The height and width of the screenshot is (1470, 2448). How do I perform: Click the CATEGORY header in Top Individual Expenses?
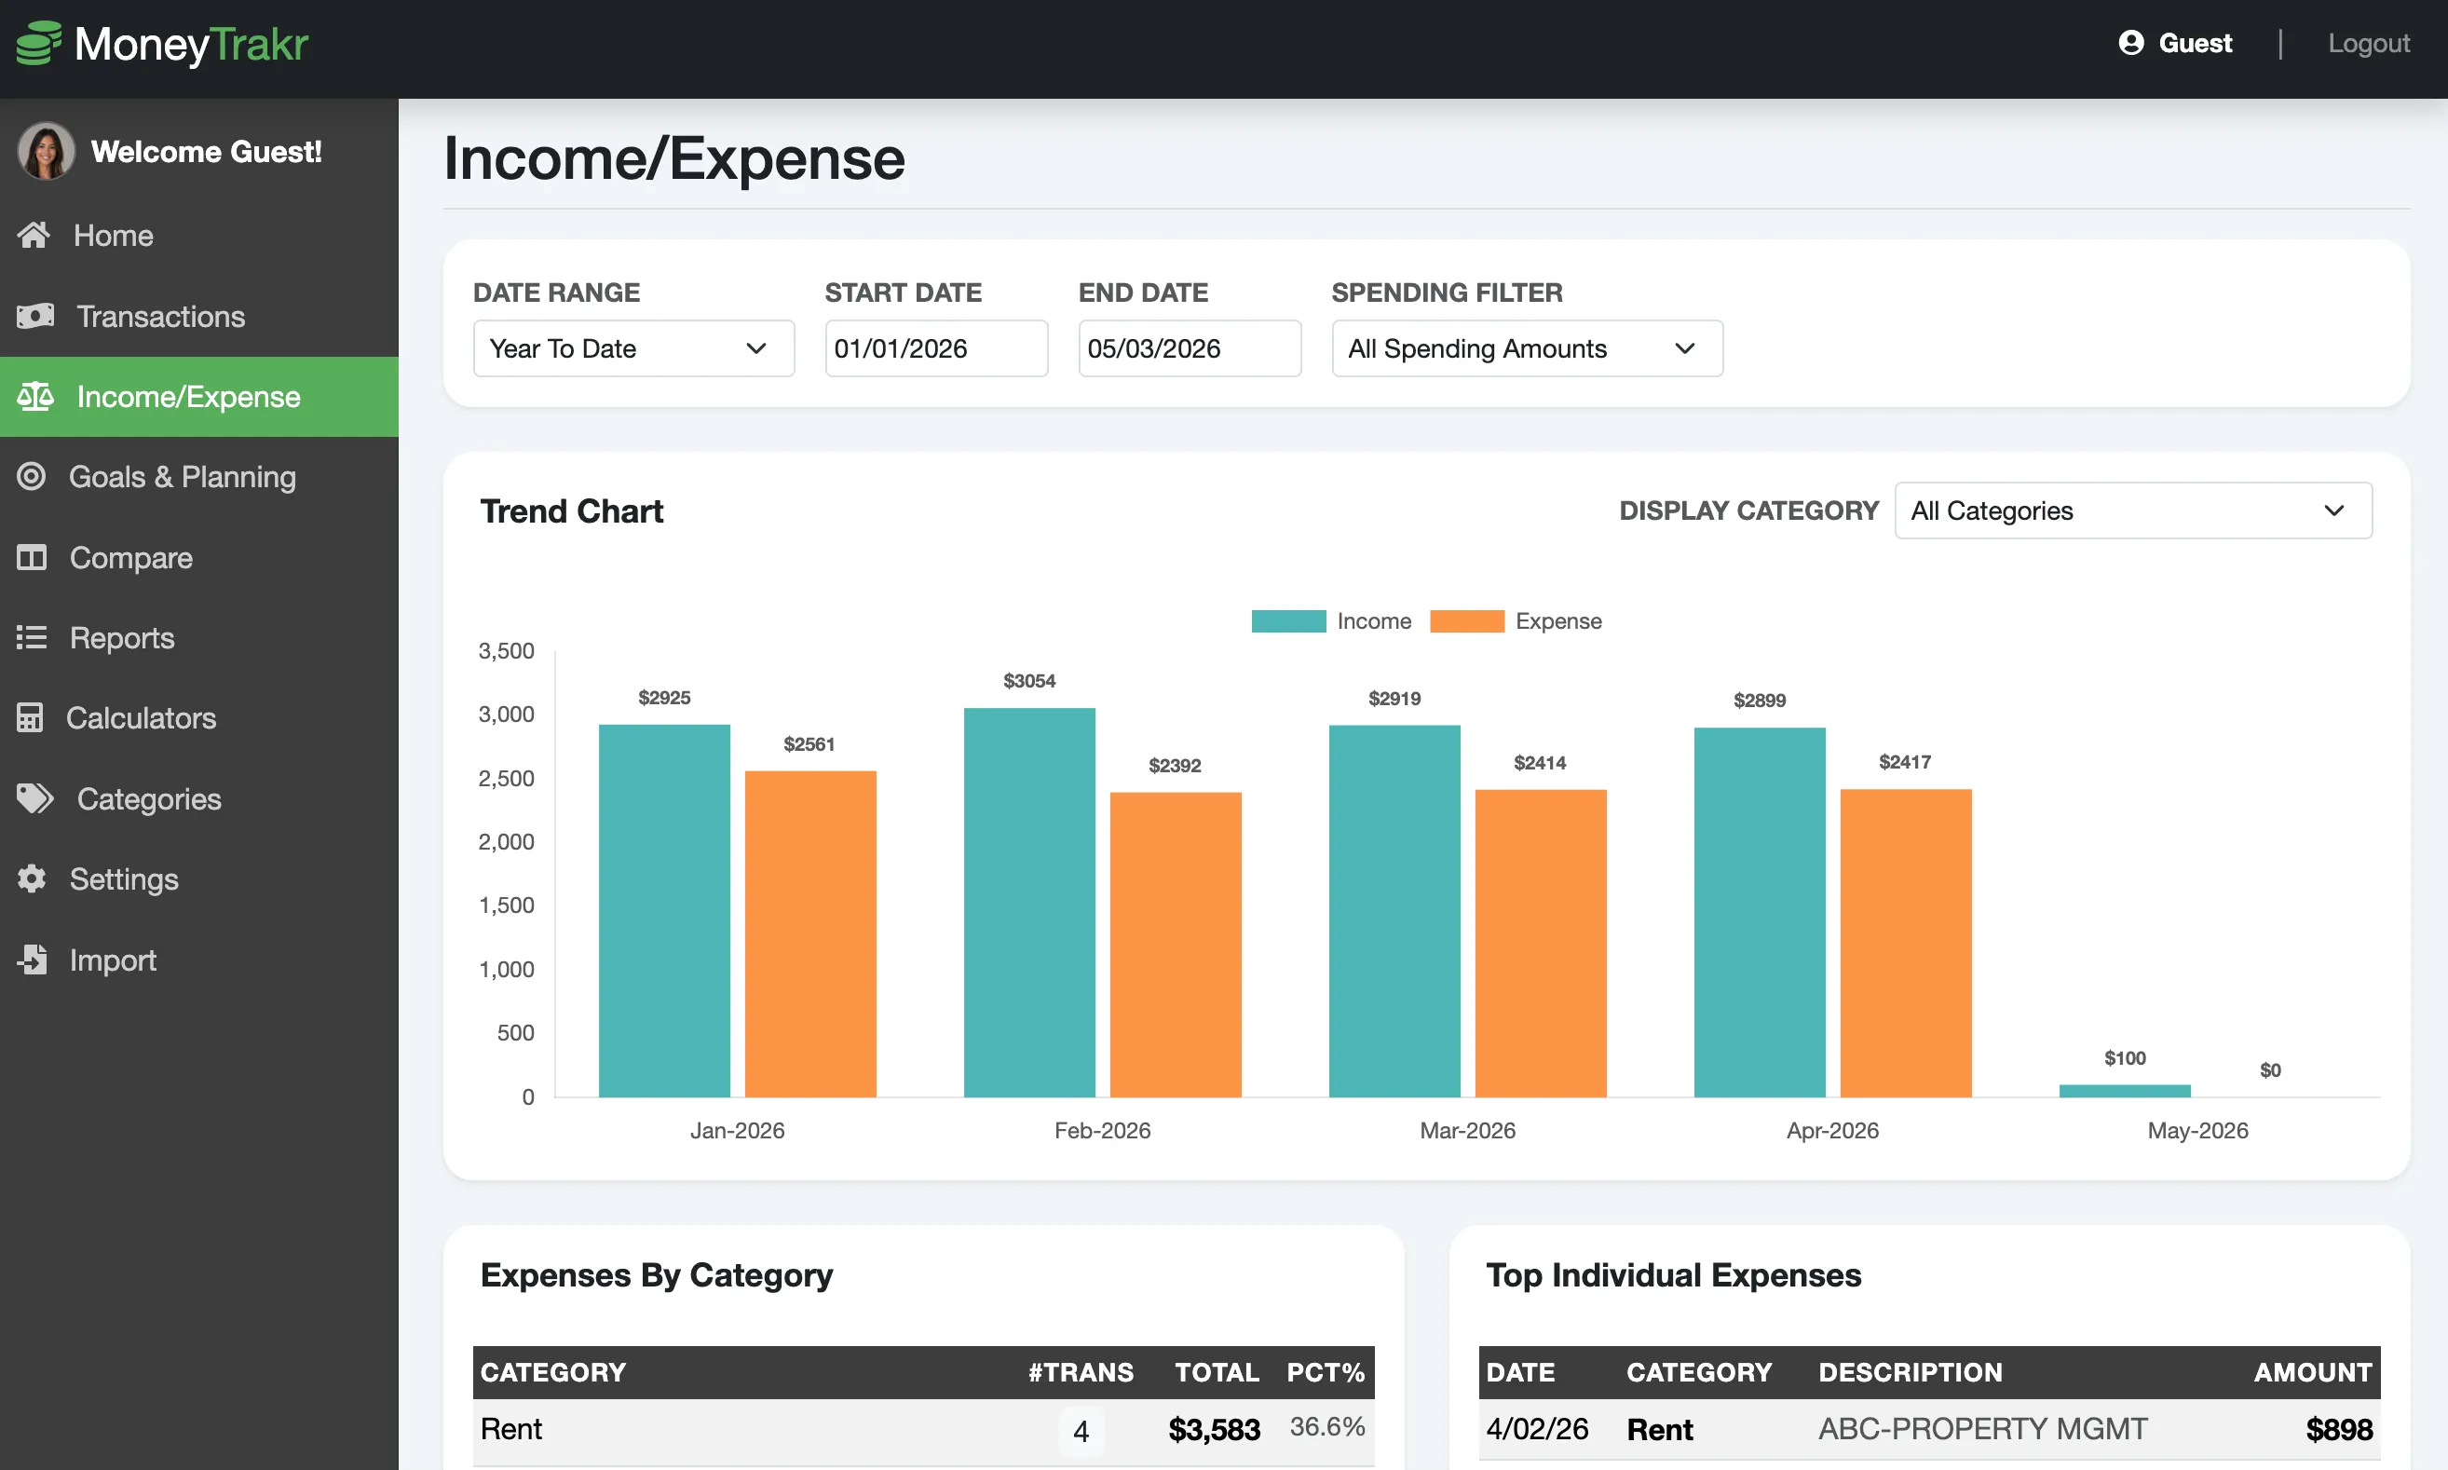point(1699,1373)
